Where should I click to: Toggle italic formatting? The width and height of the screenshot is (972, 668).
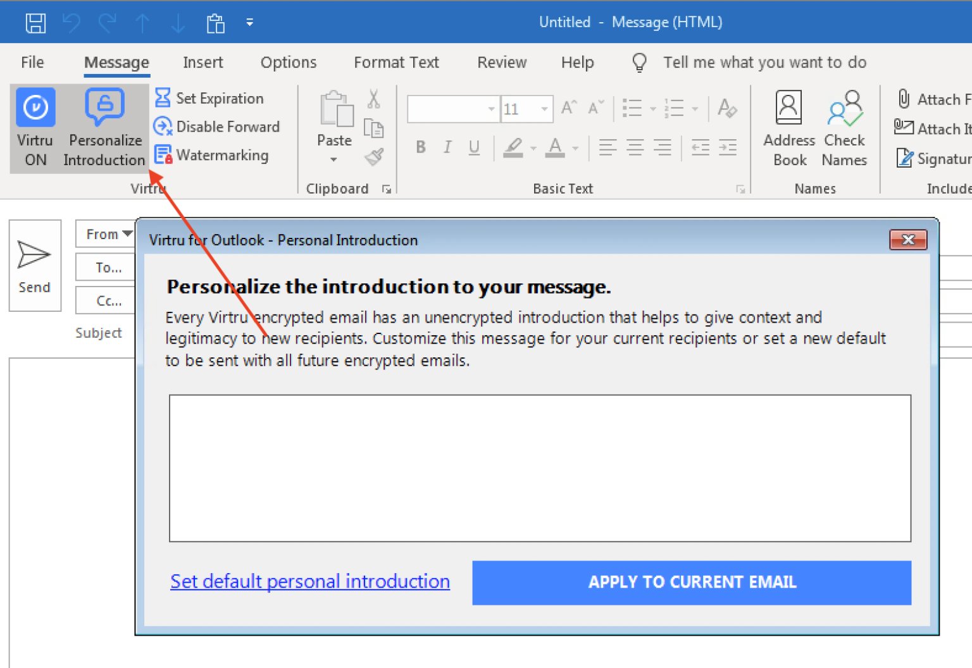447,147
